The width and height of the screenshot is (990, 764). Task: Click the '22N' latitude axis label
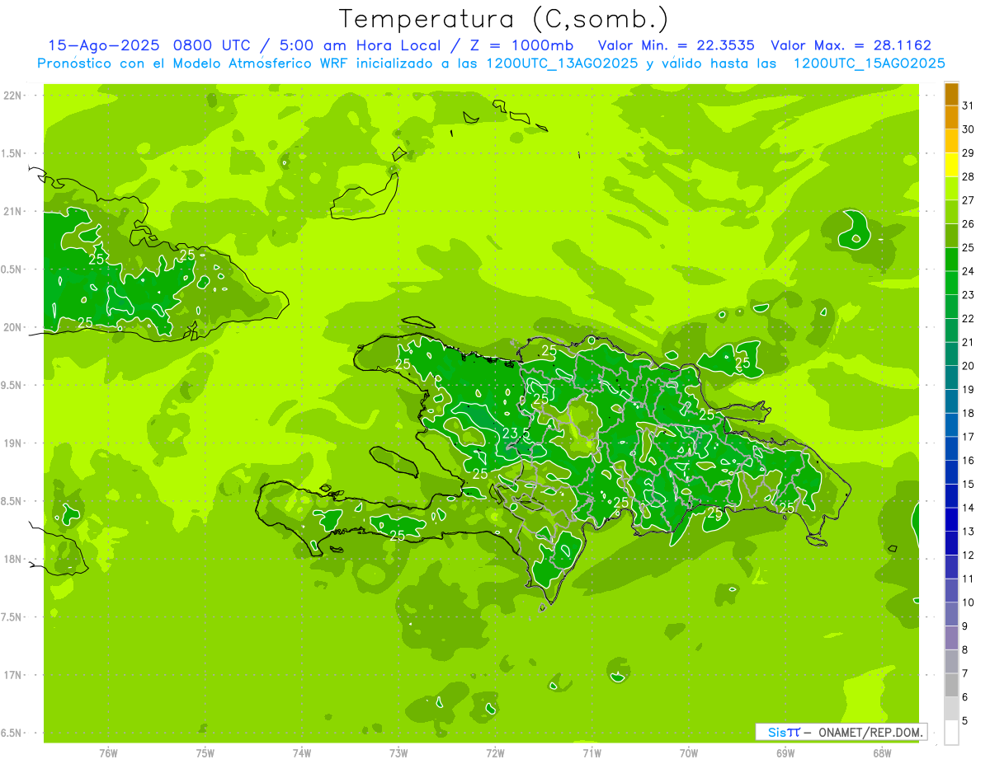point(13,96)
